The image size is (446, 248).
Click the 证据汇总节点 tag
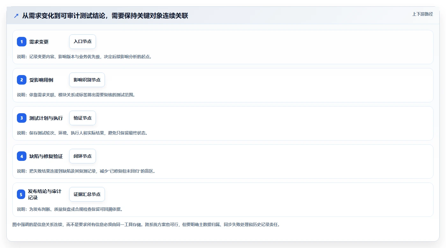click(87, 194)
